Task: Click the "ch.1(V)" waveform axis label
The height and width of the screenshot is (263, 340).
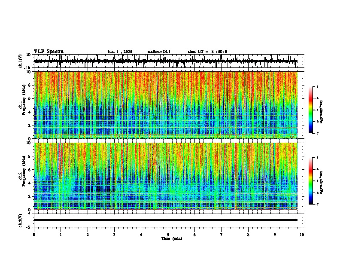Action: click(21, 61)
